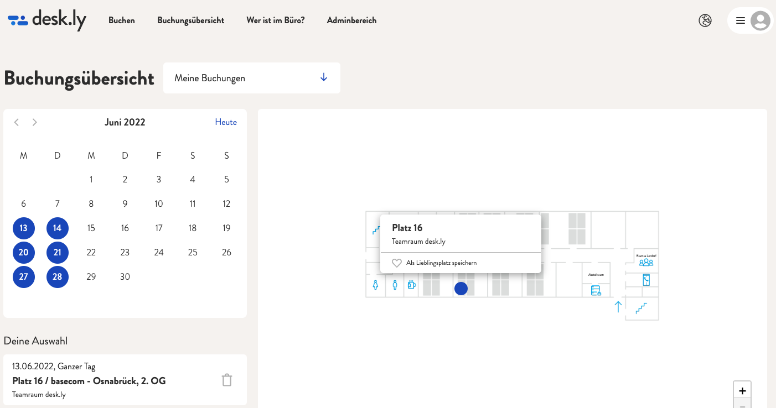Select booked date 14 in the calendar

pos(58,228)
